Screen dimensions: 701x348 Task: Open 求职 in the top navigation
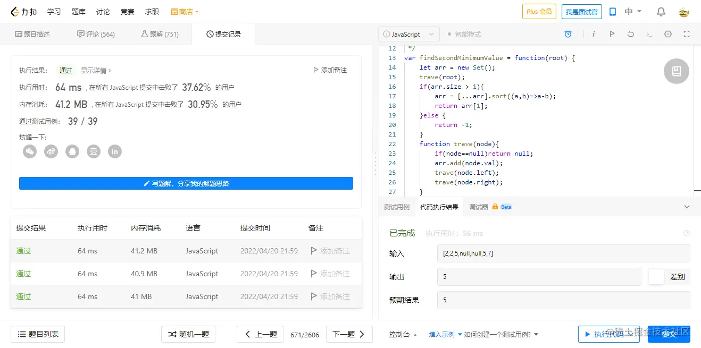click(x=152, y=12)
